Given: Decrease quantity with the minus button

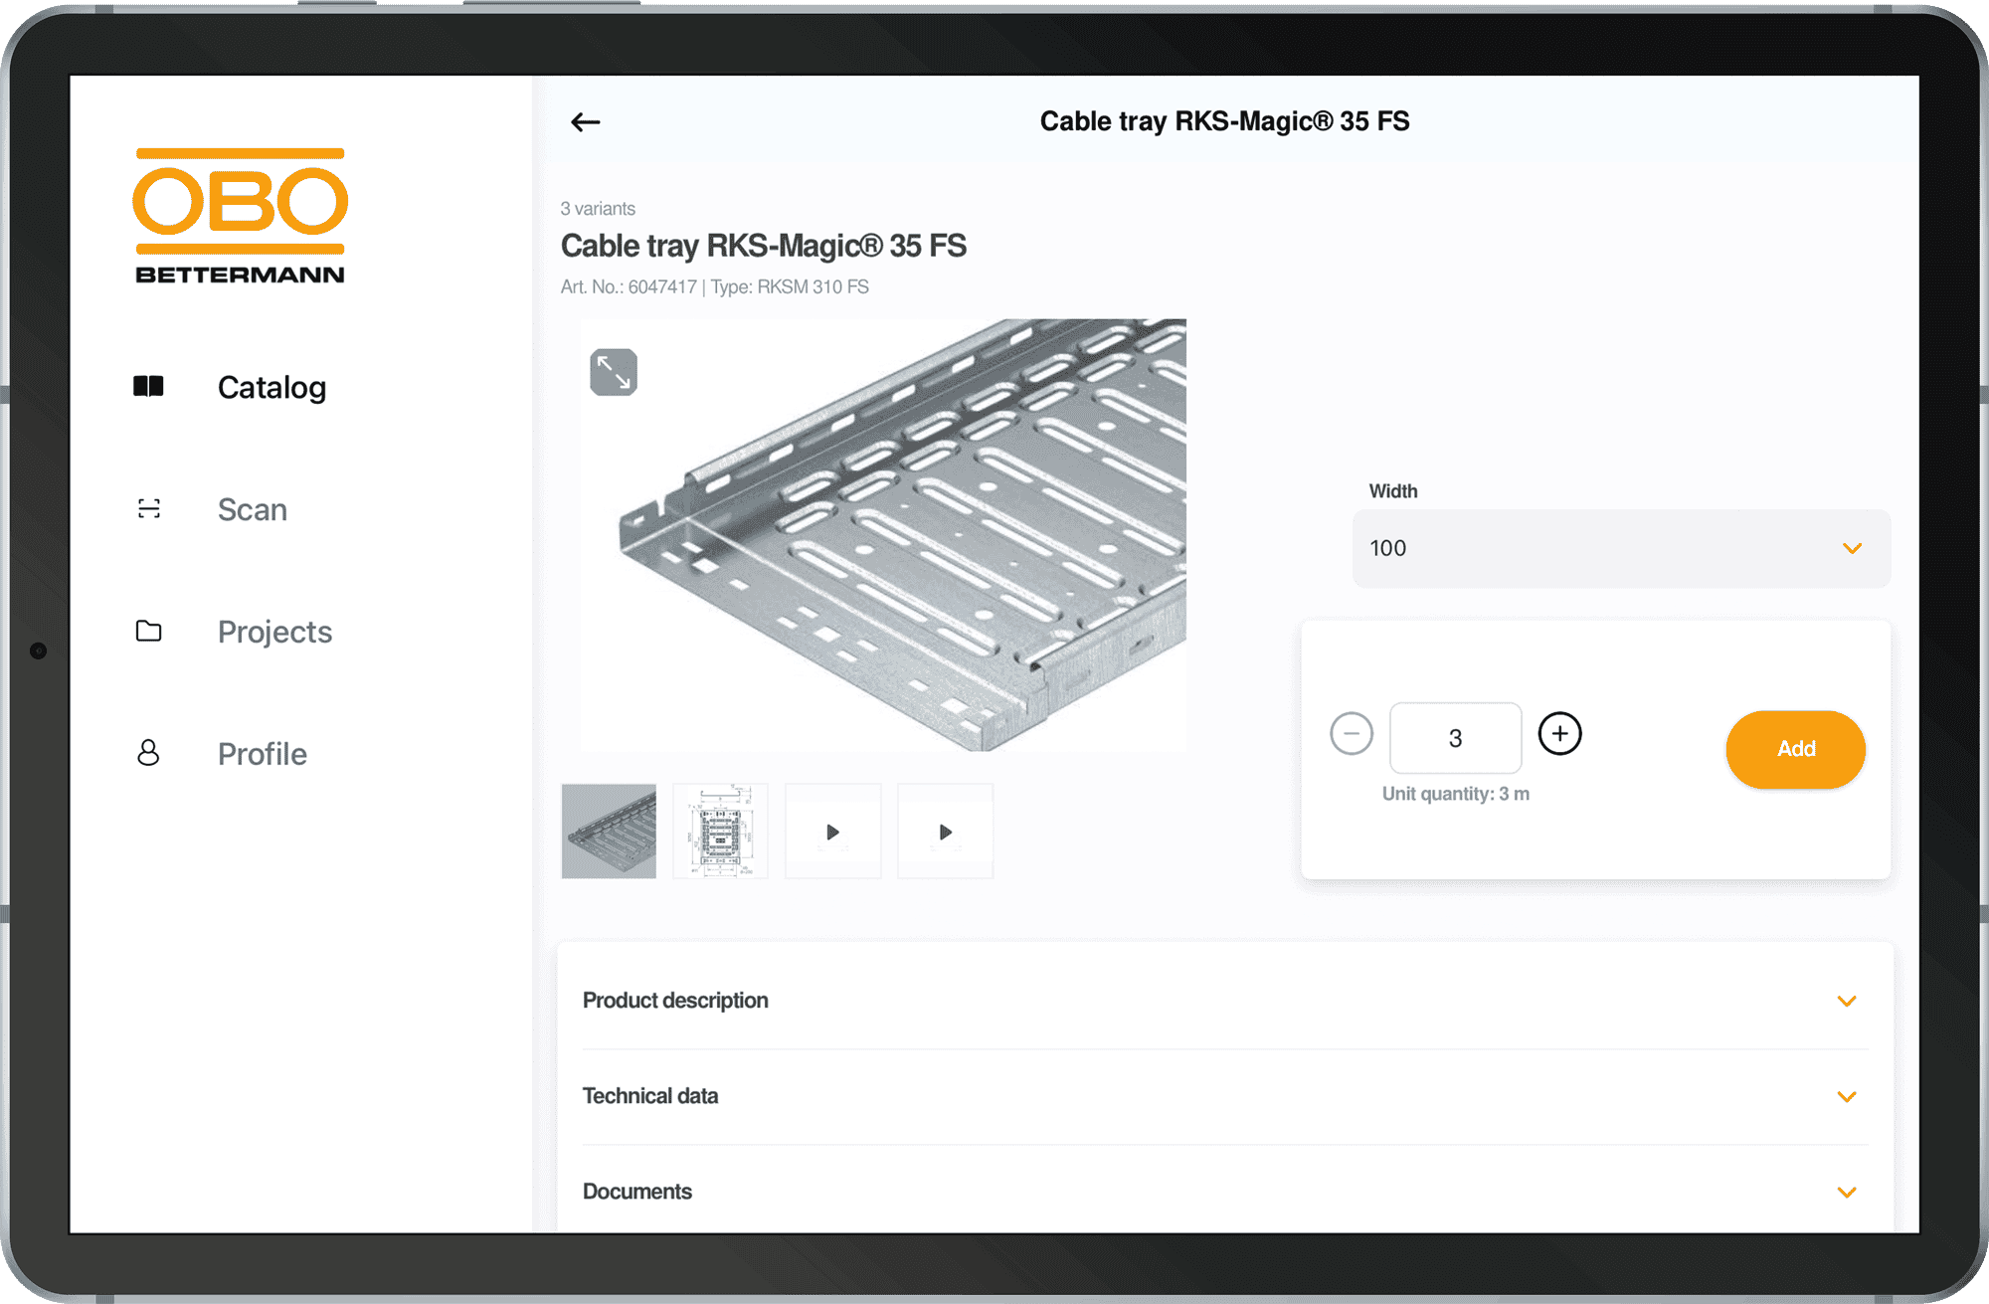Looking at the screenshot, I should 1352,734.
